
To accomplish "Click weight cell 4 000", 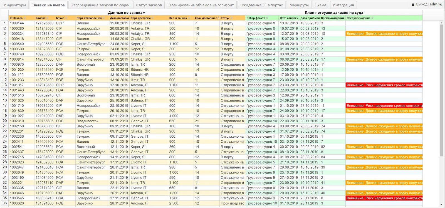I will 181,116.
